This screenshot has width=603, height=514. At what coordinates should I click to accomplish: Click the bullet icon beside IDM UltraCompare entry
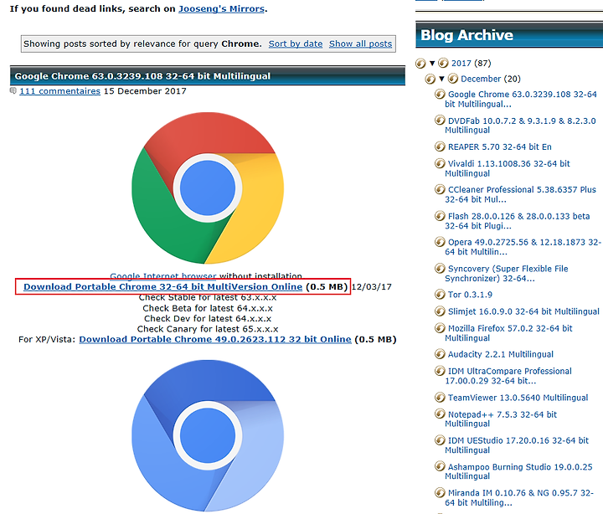click(x=440, y=371)
